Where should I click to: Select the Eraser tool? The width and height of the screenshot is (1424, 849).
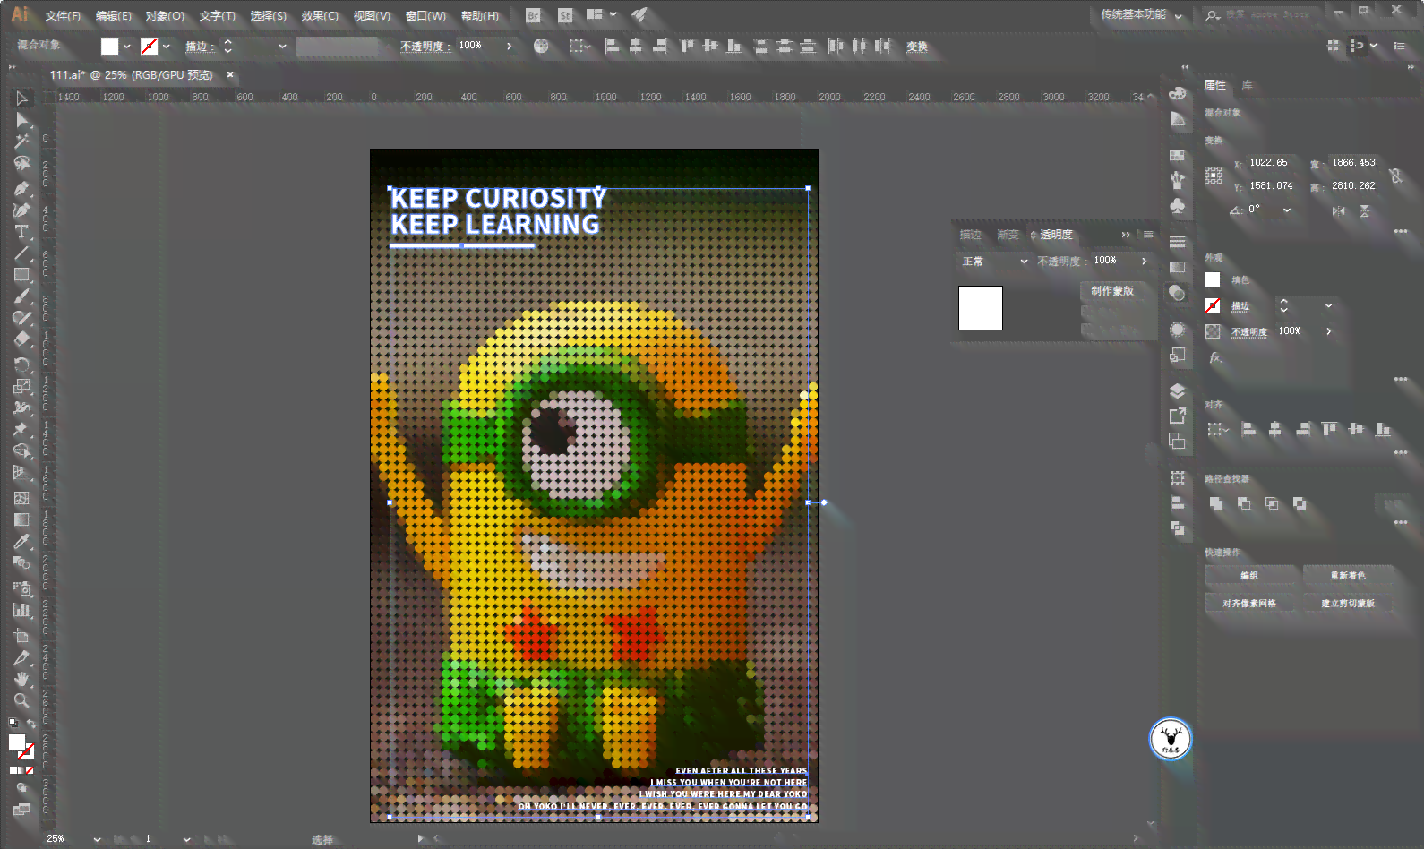click(22, 339)
